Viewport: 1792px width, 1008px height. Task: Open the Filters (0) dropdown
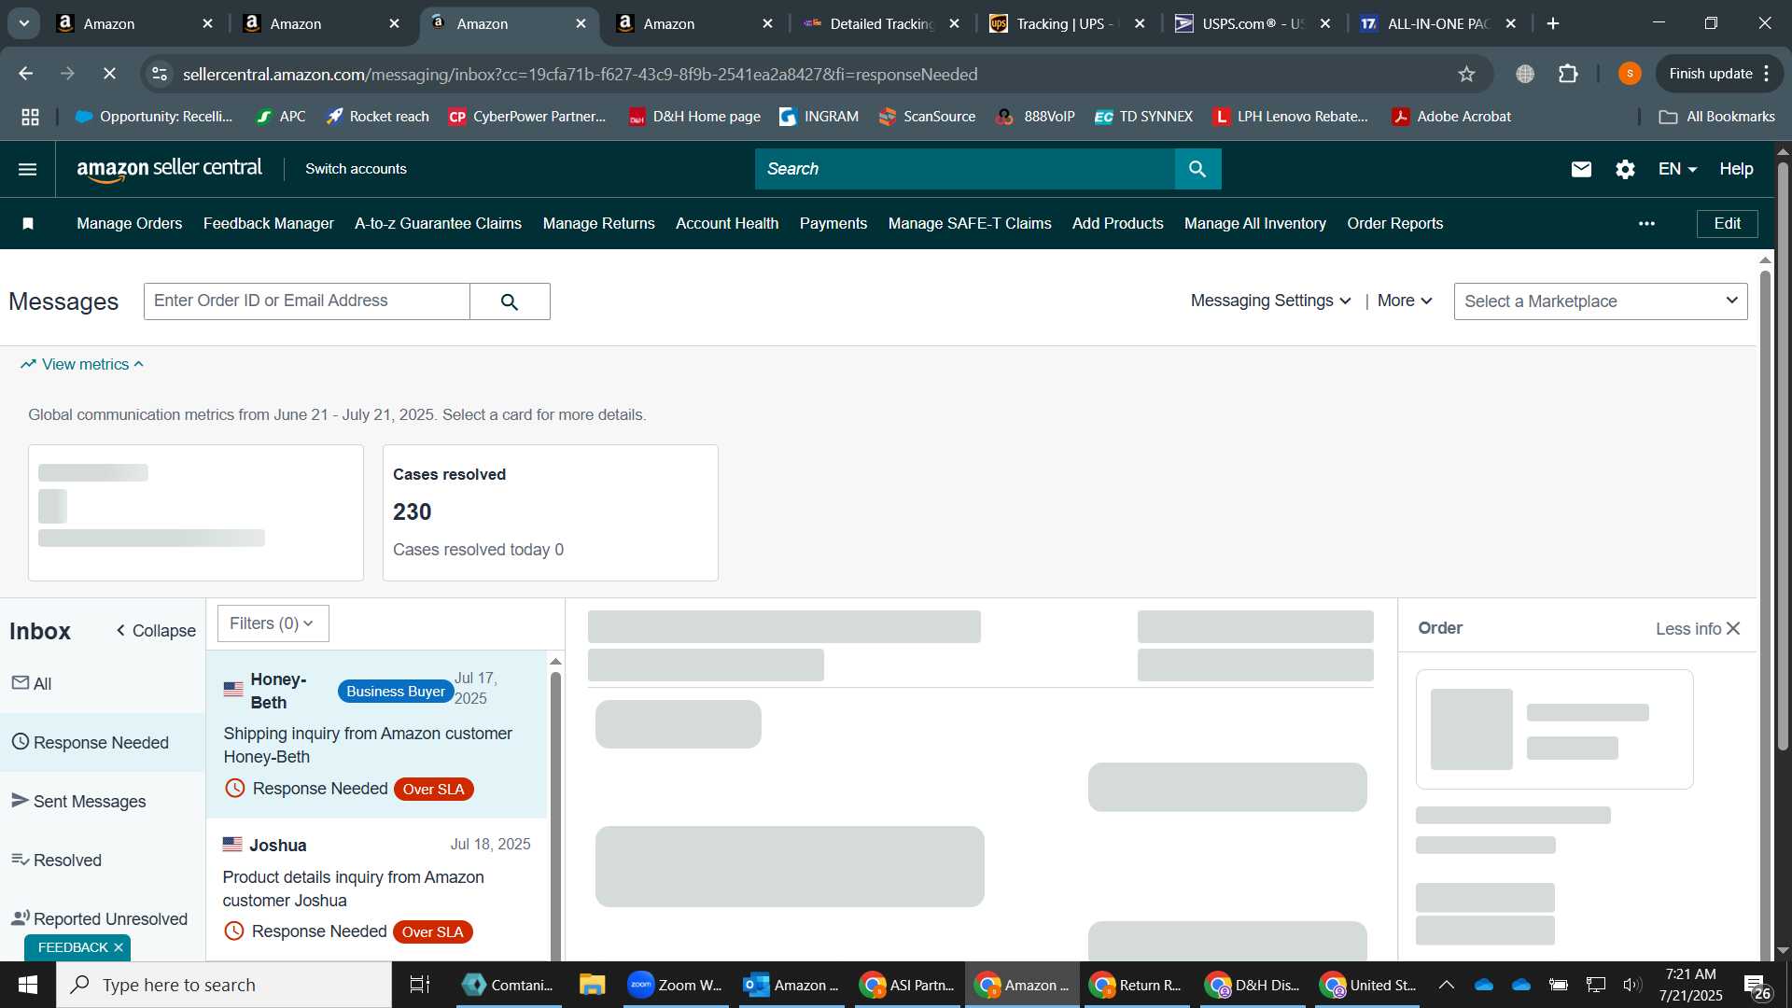[273, 623]
